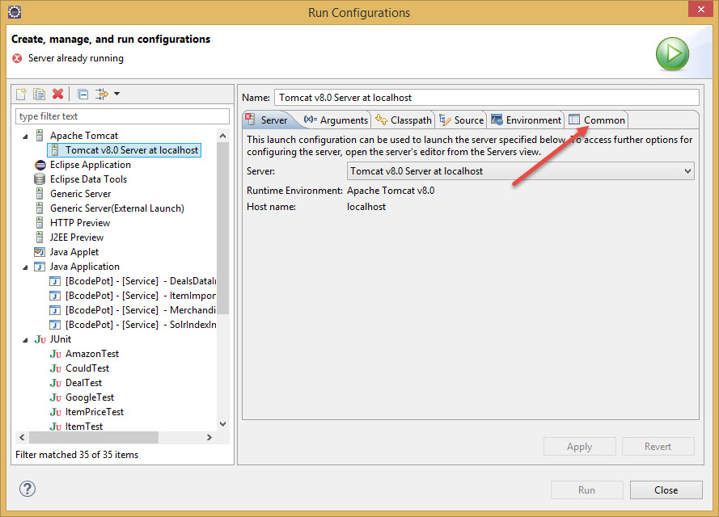Click the tree scroll down arrow
Screen dimensions: 719x517
223,424
